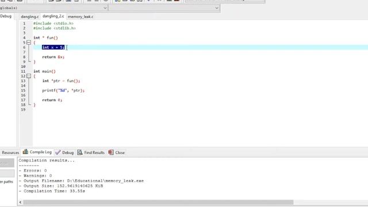
Task: Click on the #include <stdlib.h> line
Action: [x=55, y=28]
